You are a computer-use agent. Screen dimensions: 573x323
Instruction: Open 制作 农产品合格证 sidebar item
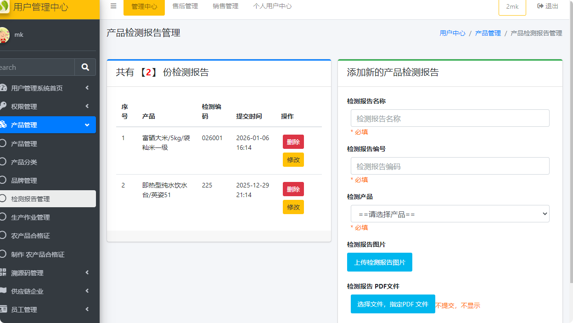tap(48, 254)
